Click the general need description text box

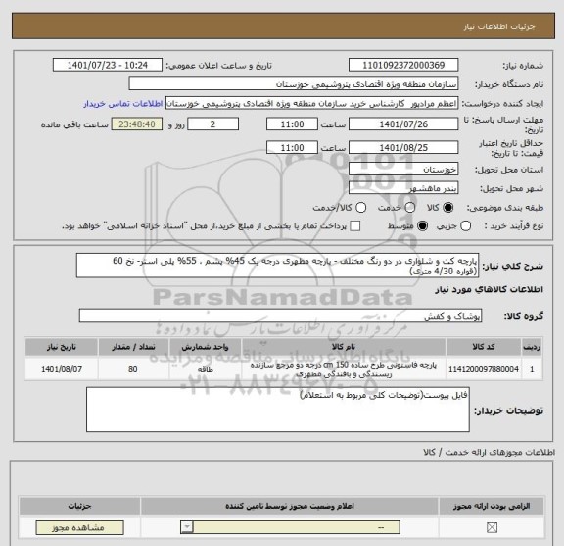pyautogui.click(x=277, y=266)
